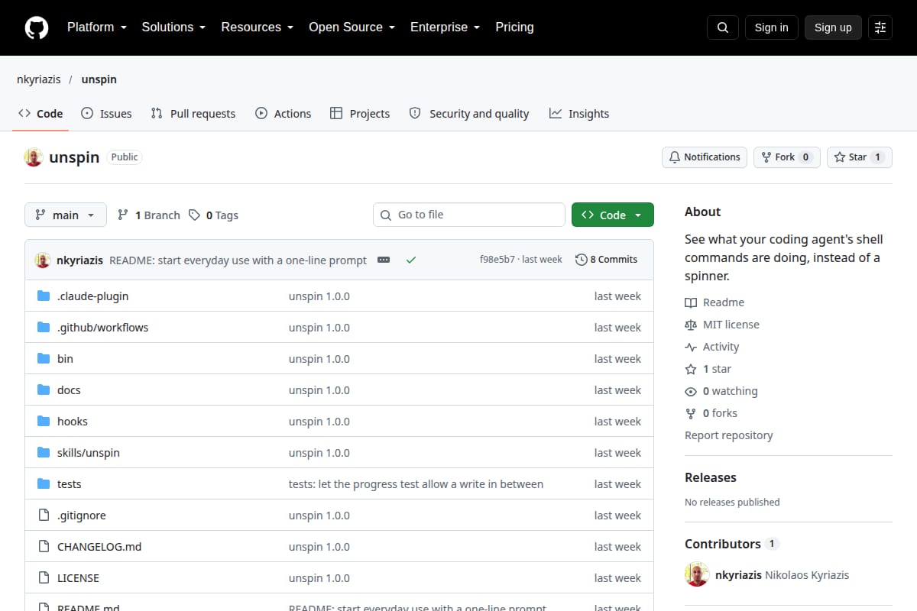Open the 0 Tags link
The width and height of the screenshot is (917, 611).
click(214, 215)
